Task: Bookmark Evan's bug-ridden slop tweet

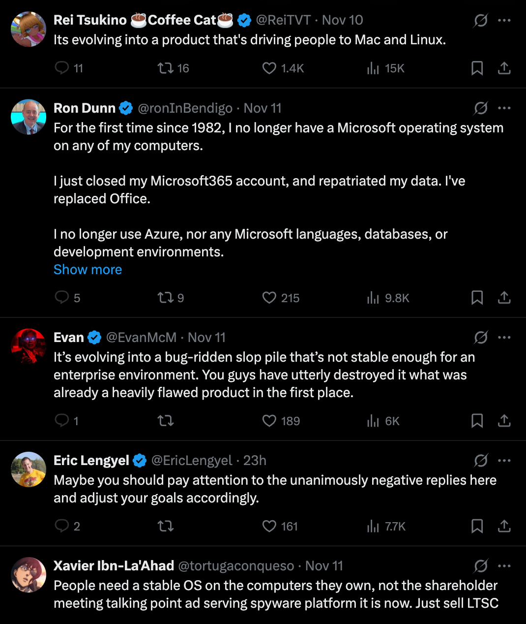Action: click(477, 421)
